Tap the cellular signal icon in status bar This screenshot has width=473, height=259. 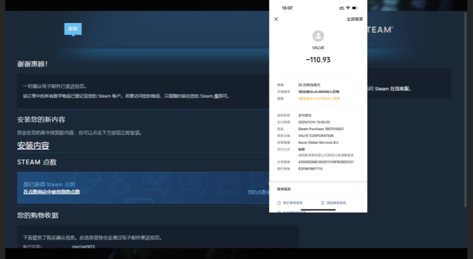click(x=341, y=8)
